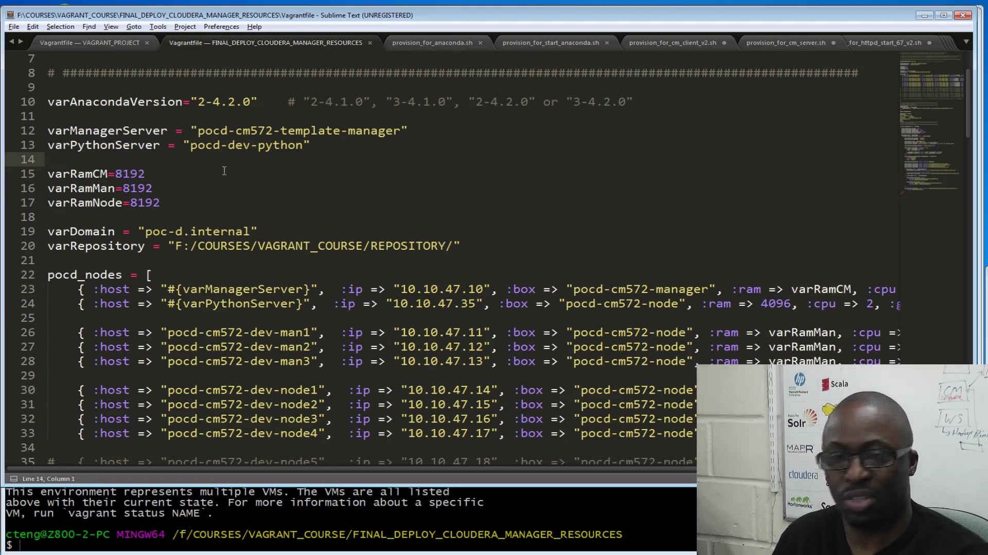Switch to Vagrantfile — VAGRANT_PROJECT tab
Screen dimensions: 988x555
click(x=90, y=43)
